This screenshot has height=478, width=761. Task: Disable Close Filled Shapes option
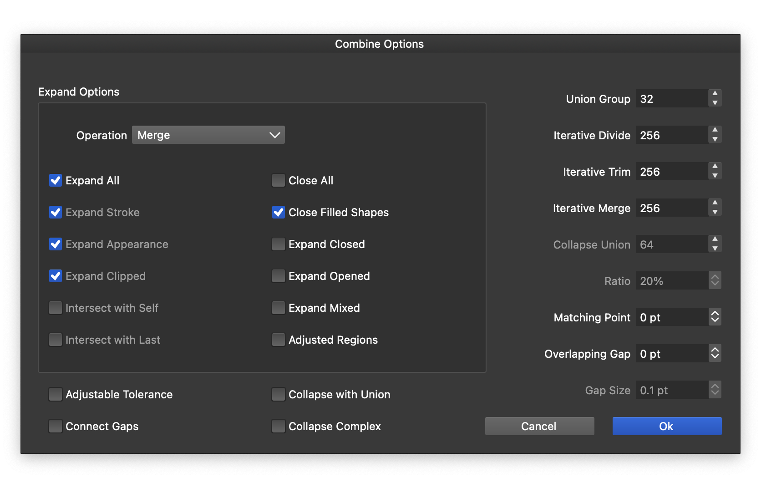click(x=278, y=213)
